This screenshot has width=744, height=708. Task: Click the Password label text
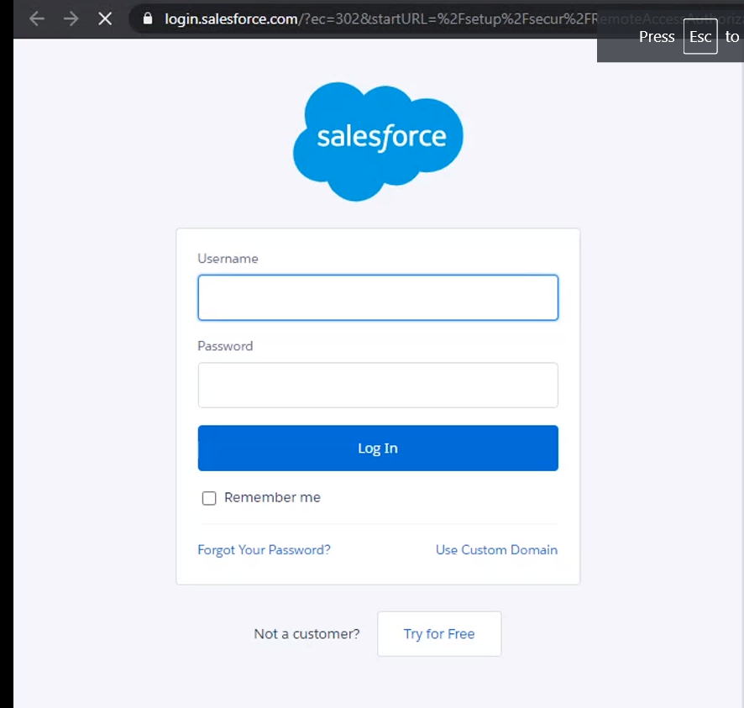coord(225,346)
